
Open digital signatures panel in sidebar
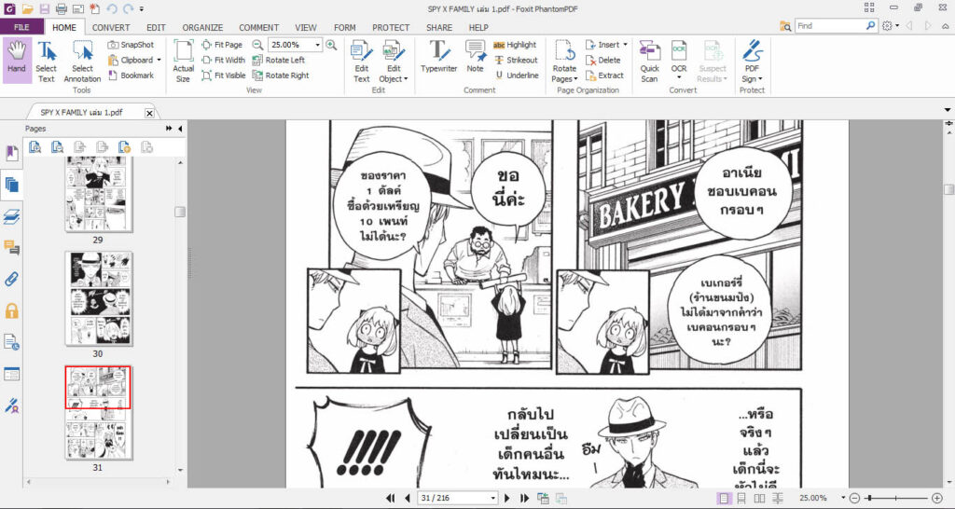[x=11, y=406]
